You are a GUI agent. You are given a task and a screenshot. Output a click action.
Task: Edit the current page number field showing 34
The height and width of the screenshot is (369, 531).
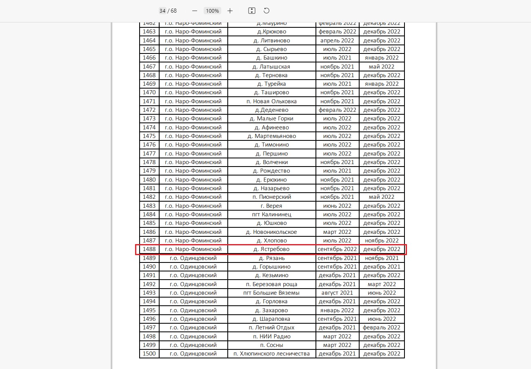tap(162, 11)
